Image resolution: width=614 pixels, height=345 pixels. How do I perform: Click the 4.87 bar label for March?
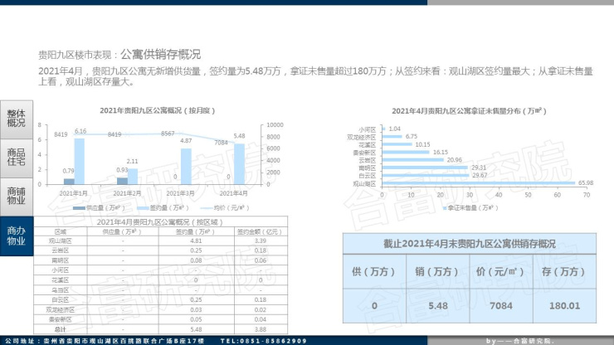[186, 141]
